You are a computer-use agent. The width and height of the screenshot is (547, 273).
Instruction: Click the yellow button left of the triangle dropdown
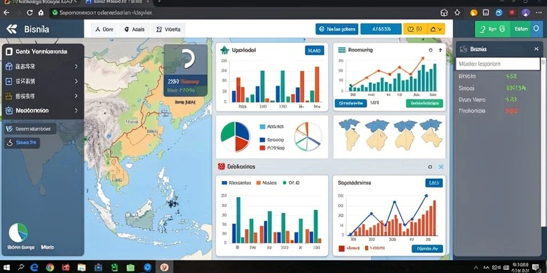point(415,29)
